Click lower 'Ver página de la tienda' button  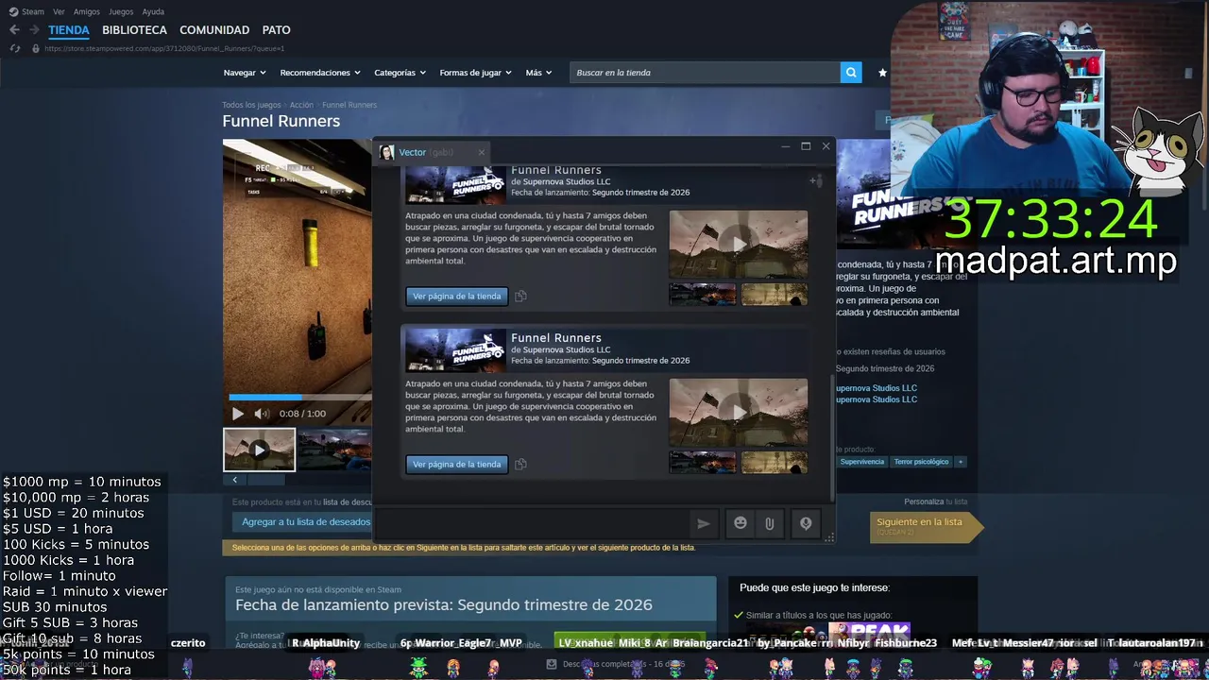pos(457,464)
